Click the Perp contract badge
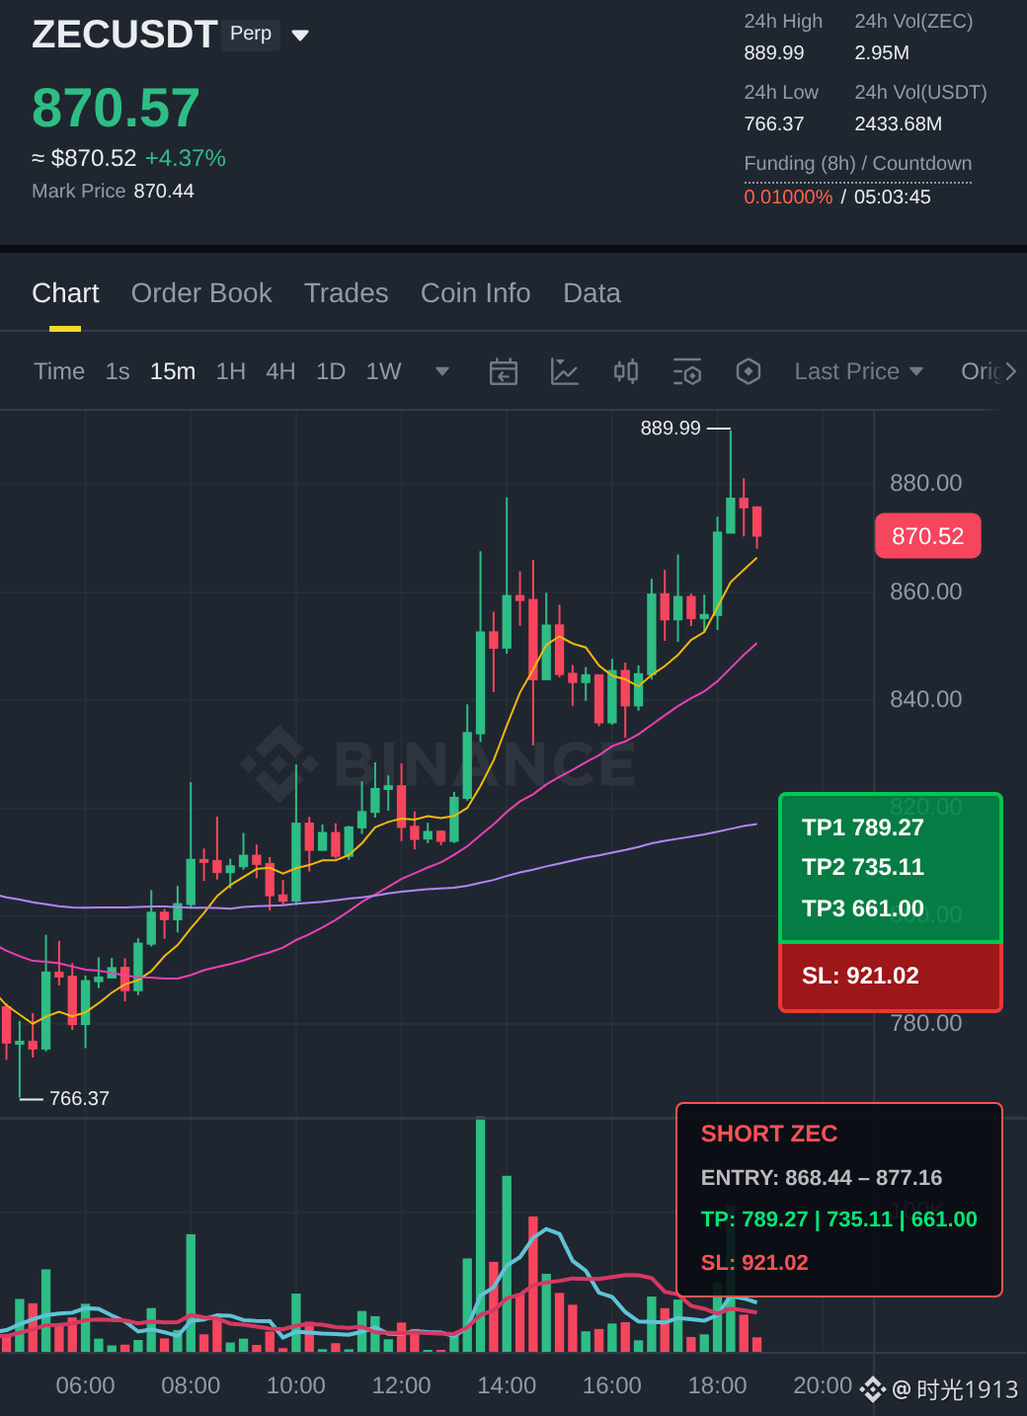 [251, 34]
